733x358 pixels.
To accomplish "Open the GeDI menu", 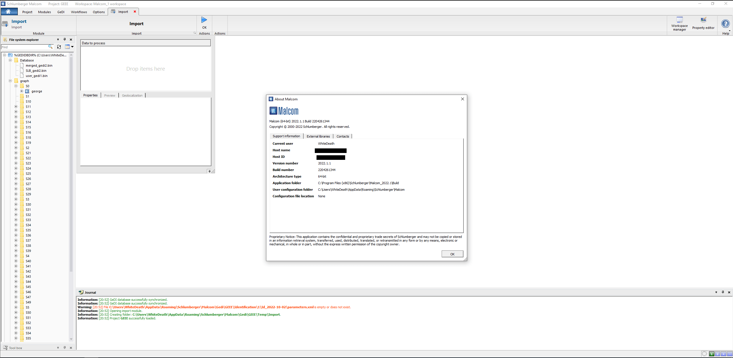I will [x=61, y=12].
